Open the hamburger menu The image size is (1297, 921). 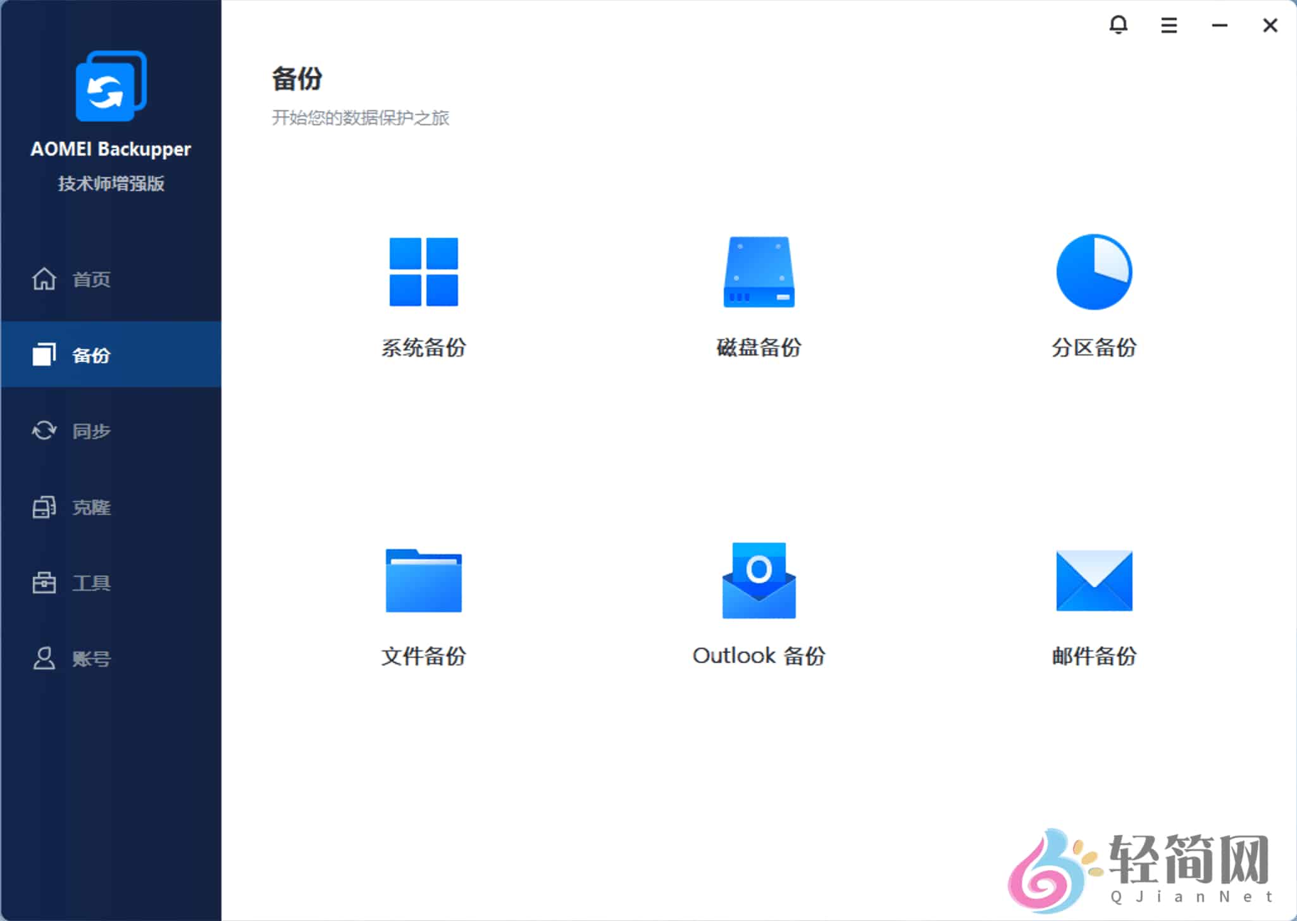tap(1169, 25)
